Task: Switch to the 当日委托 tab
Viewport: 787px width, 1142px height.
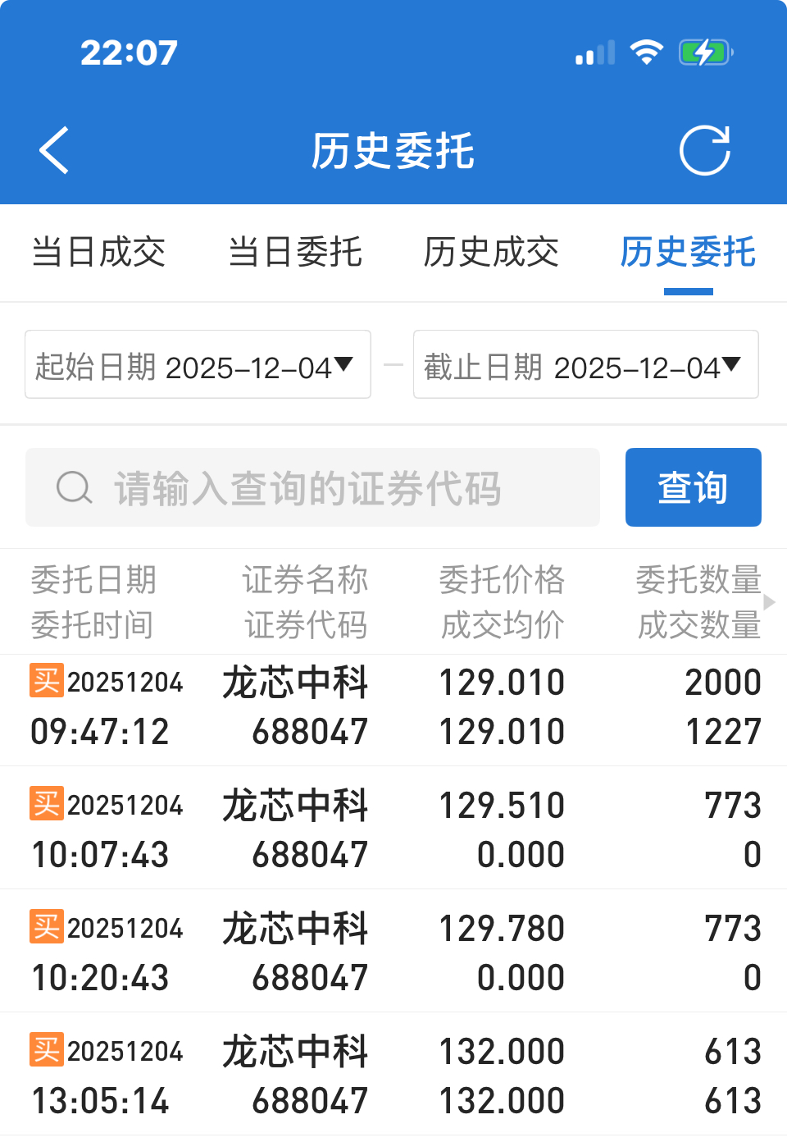Action: pos(295,252)
